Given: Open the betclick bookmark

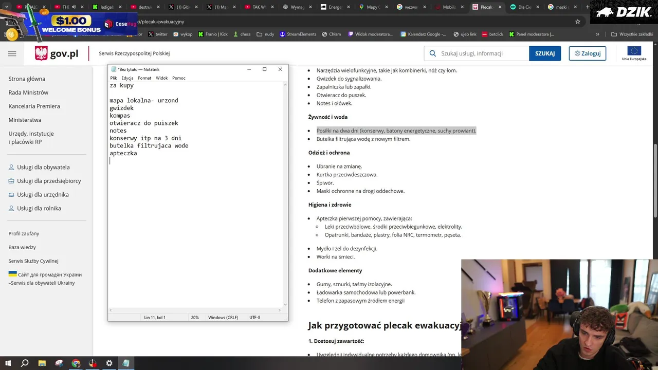Looking at the screenshot, I should 492,34.
